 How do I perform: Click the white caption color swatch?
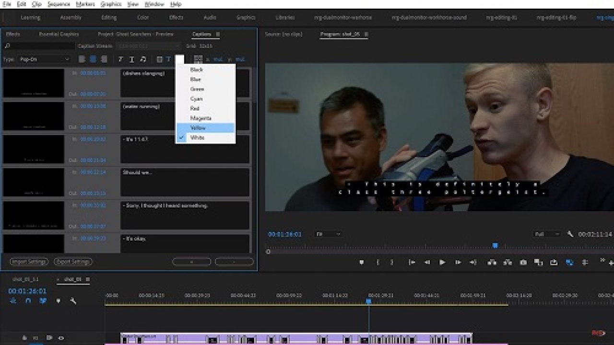pyautogui.click(x=179, y=59)
